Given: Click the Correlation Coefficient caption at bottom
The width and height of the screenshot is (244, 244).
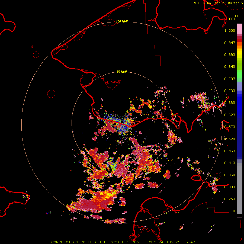Looking at the screenshot, I should [x=123, y=242].
